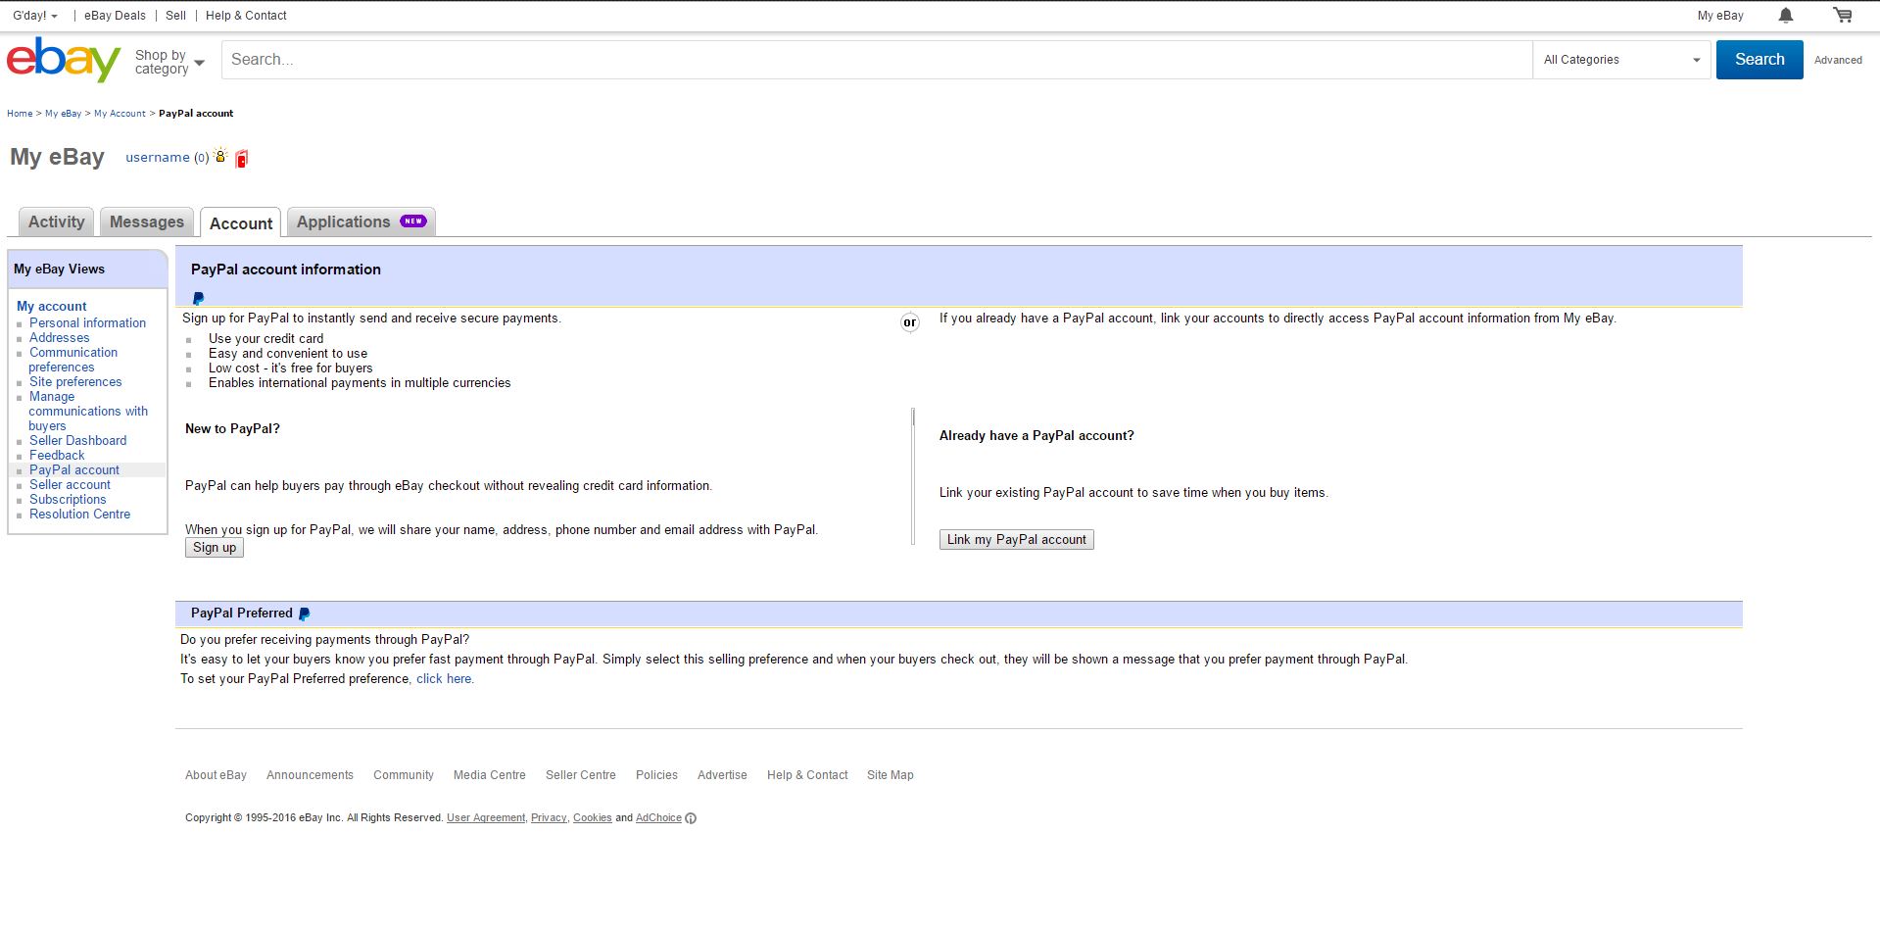
Task: Open Subscriptions in sidebar
Action: pyautogui.click(x=68, y=500)
